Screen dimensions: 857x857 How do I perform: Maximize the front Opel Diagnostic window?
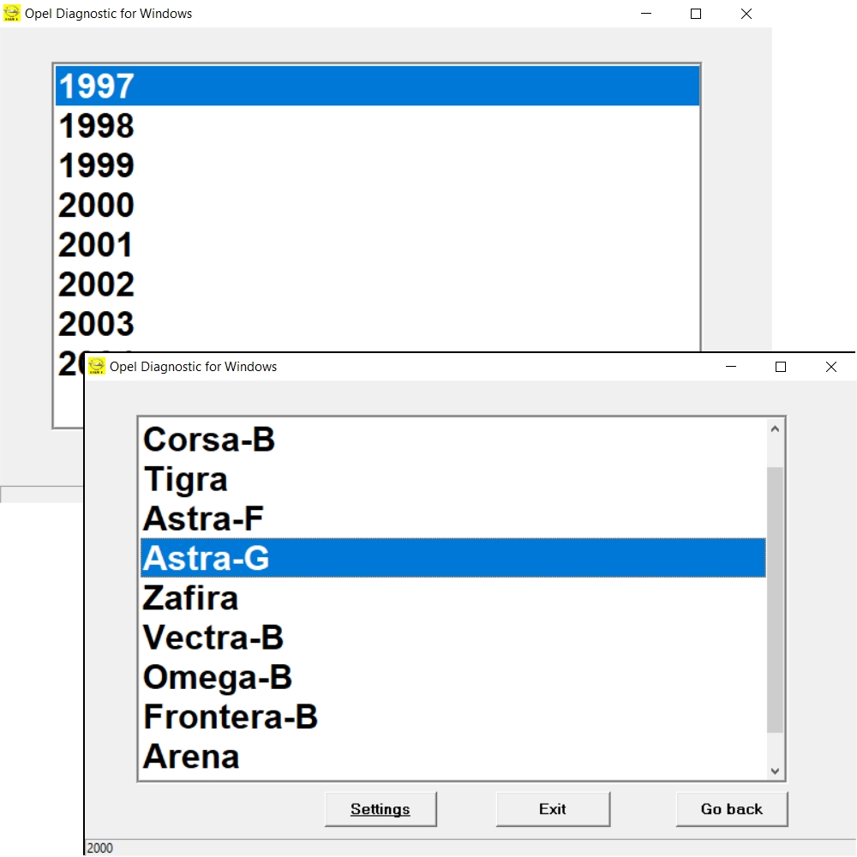pos(780,367)
